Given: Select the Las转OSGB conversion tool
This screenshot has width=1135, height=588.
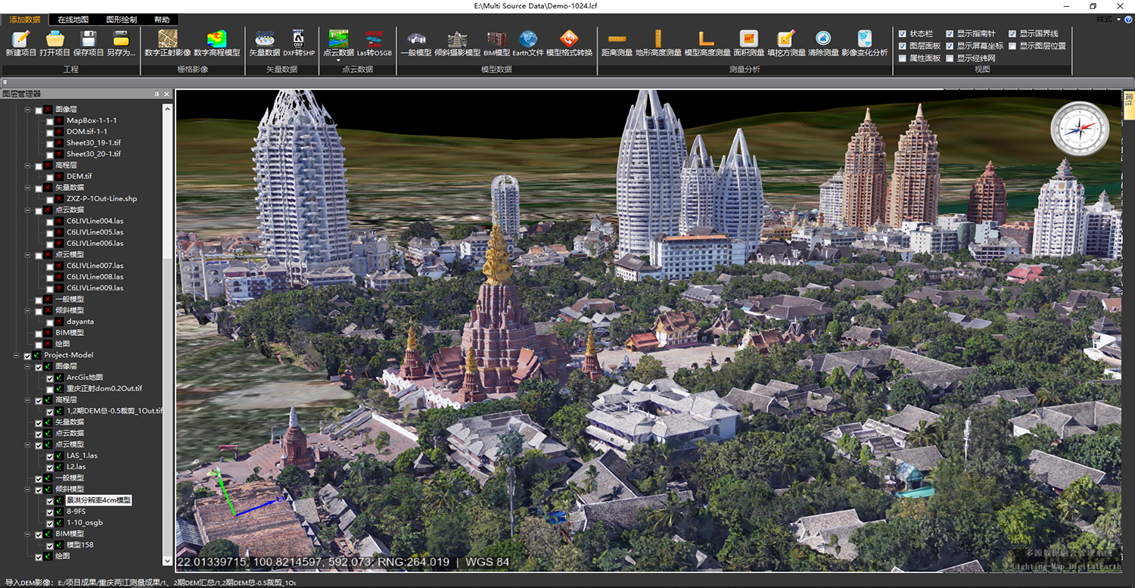Looking at the screenshot, I should [374, 39].
